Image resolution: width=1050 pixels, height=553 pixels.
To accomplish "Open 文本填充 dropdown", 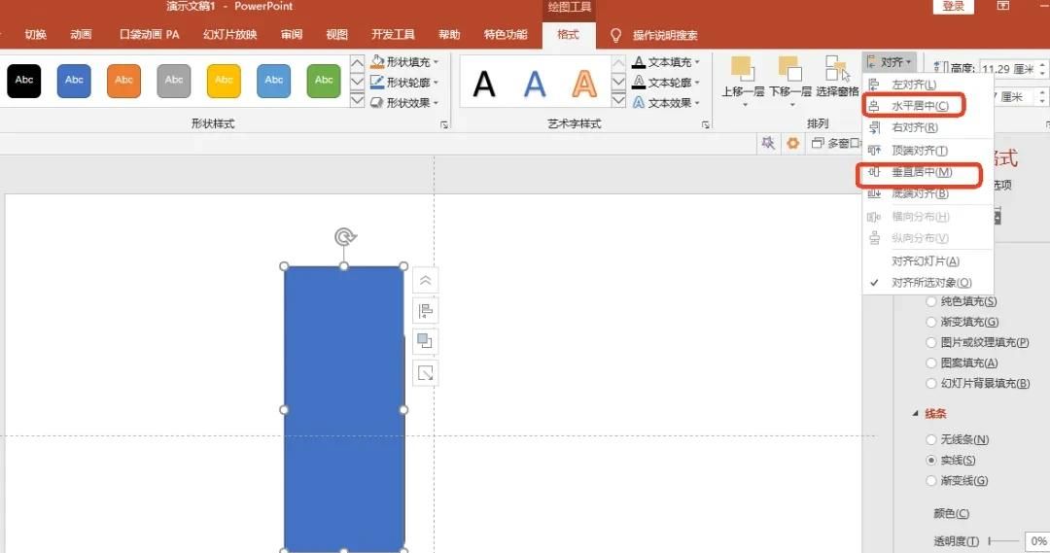I will tap(666, 61).
